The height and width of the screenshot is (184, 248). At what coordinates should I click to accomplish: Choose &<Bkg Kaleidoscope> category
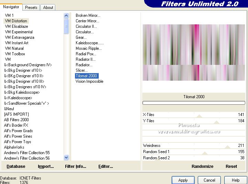tap(22, 92)
